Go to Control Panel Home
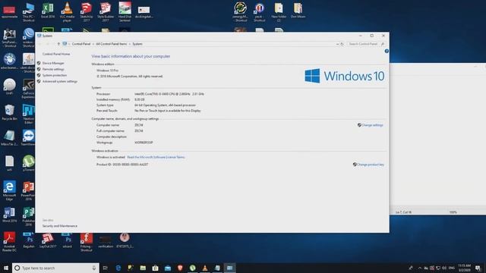 (x=56, y=54)
